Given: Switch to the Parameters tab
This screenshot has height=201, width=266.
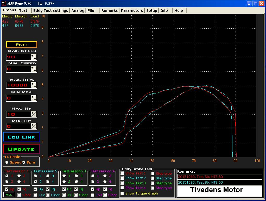Looking at the screenshot, I should 132,10.
